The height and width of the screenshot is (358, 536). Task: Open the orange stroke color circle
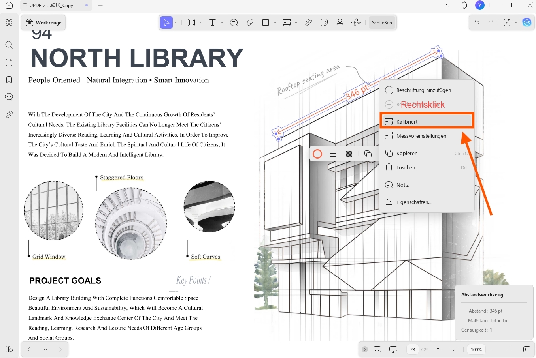[x=317, y=154]
